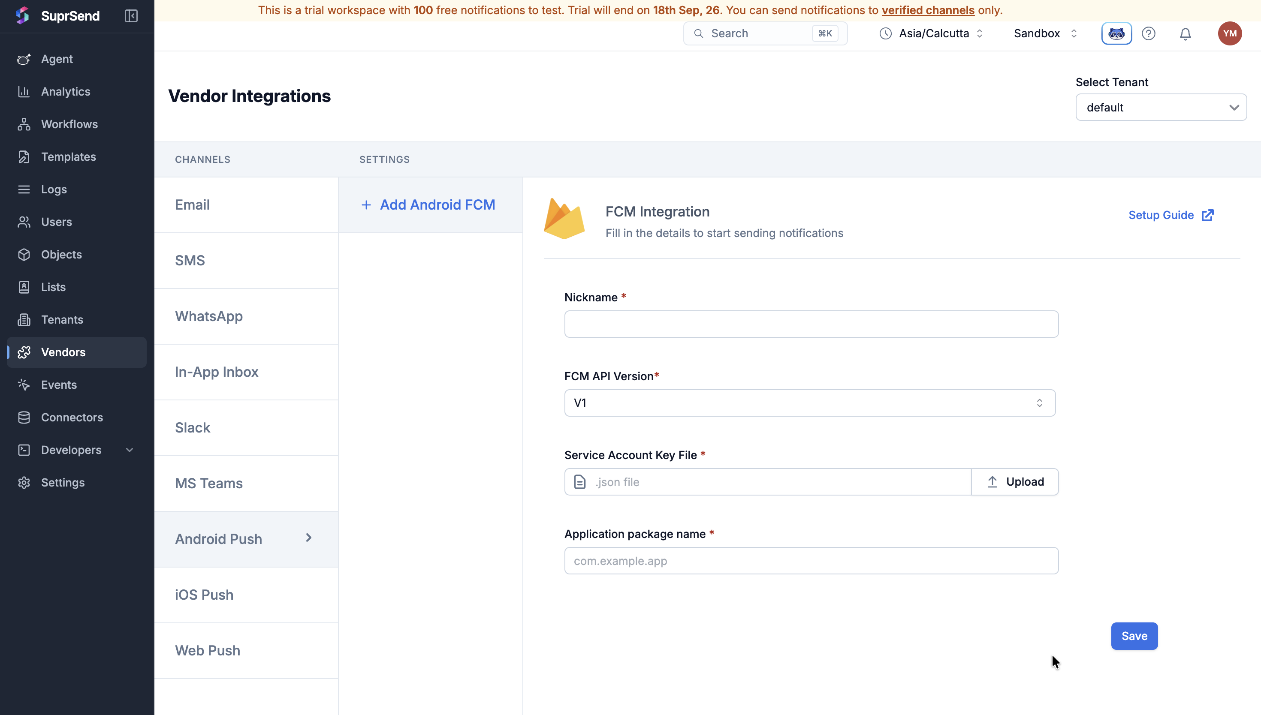Click the plus icon in Add Android FCM
1261x715 pixels.
click(366, 205)
